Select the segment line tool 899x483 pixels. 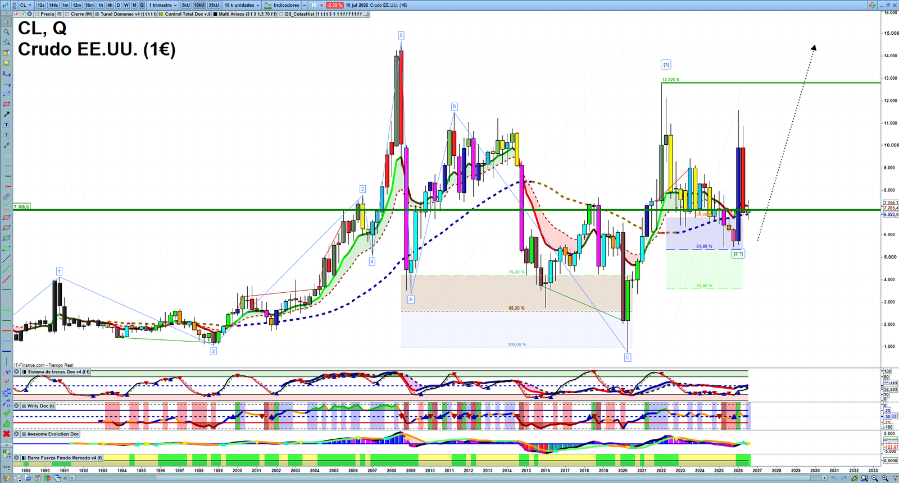click(6, 145)
